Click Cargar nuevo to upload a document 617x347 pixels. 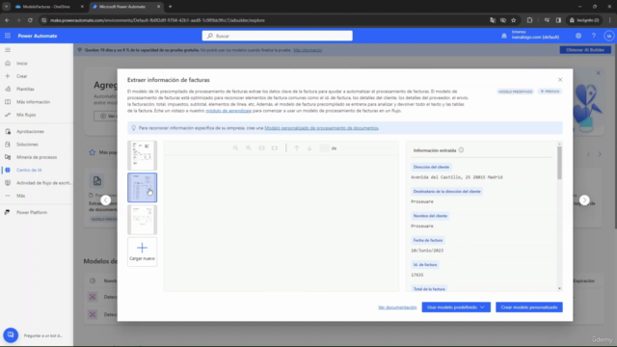(142, 253)
